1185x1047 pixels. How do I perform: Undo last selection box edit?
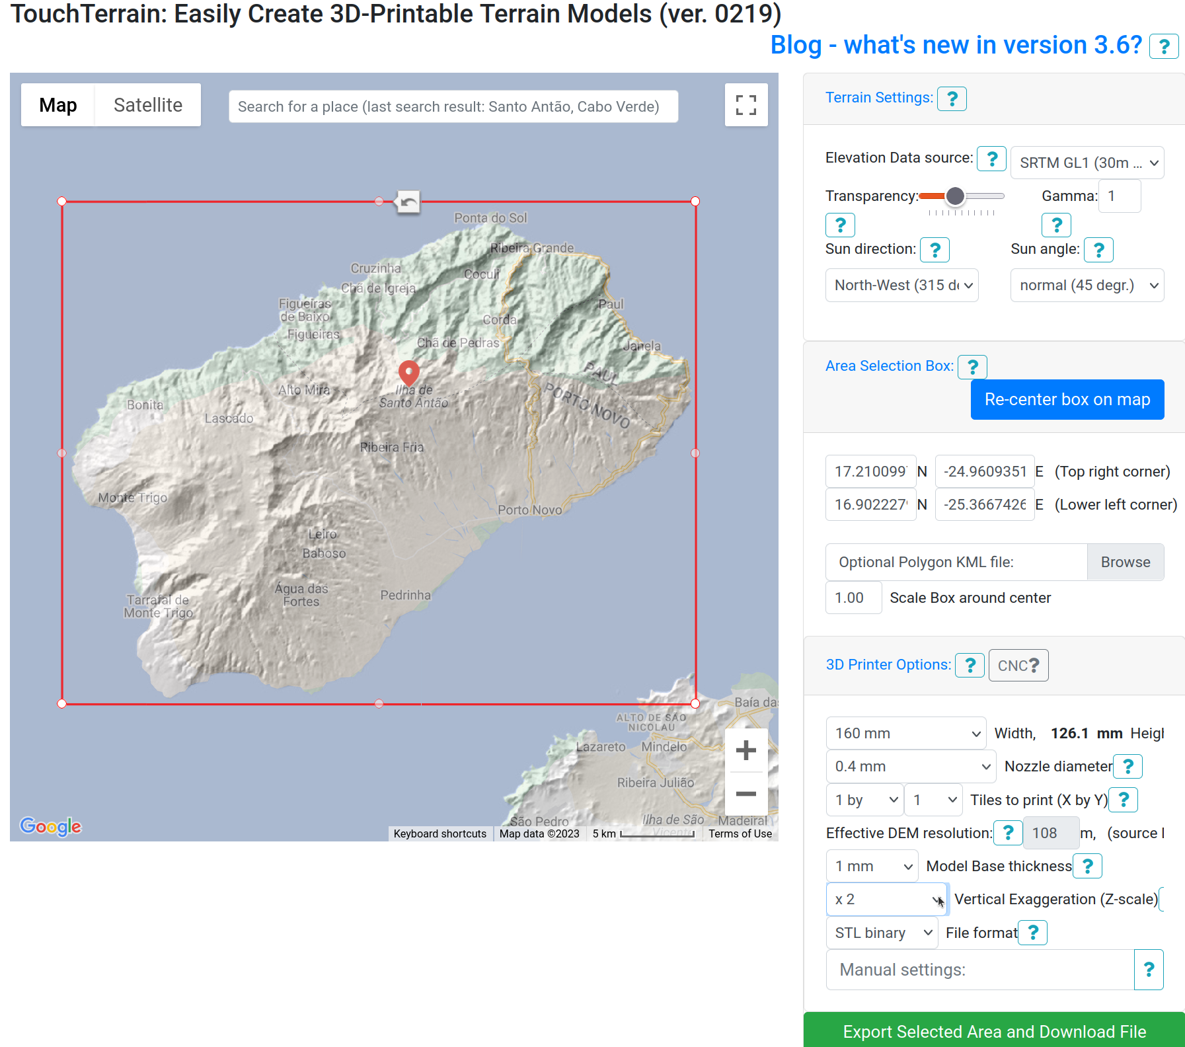pos(408,202)
